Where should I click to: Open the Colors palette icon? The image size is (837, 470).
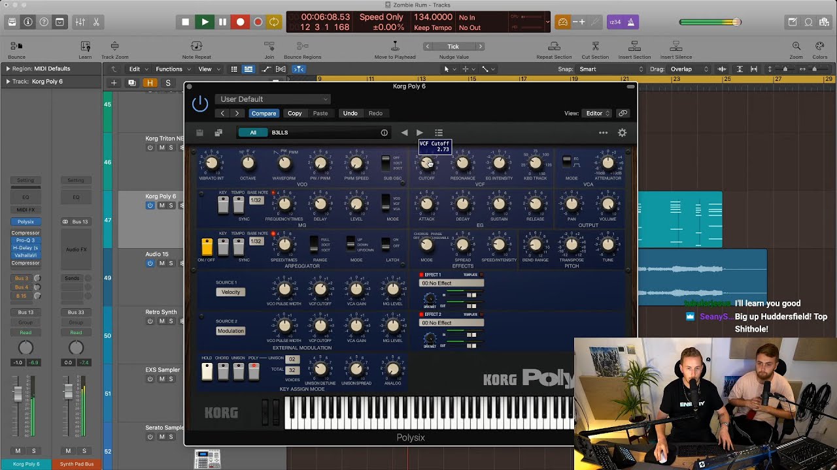point(819,46)
